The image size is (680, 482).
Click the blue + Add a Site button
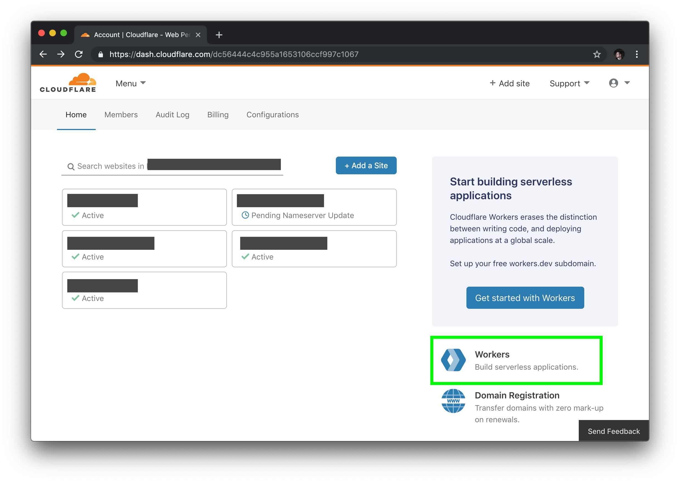coord(366,165)
